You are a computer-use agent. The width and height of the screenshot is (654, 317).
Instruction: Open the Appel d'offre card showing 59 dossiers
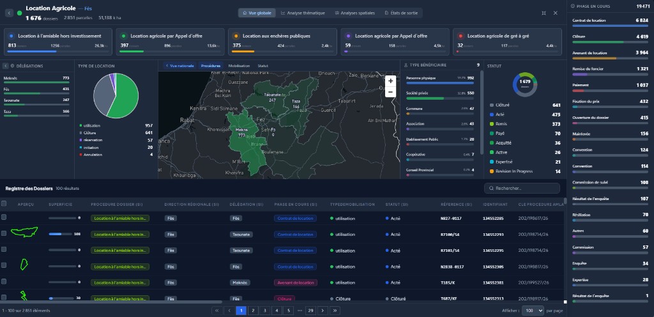pos(395,42)
